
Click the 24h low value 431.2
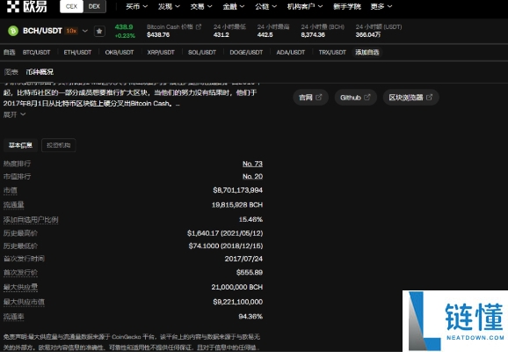pos(221,34)
